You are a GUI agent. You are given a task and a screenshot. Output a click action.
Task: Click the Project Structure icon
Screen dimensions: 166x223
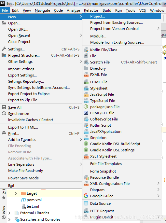pos(4,55)
